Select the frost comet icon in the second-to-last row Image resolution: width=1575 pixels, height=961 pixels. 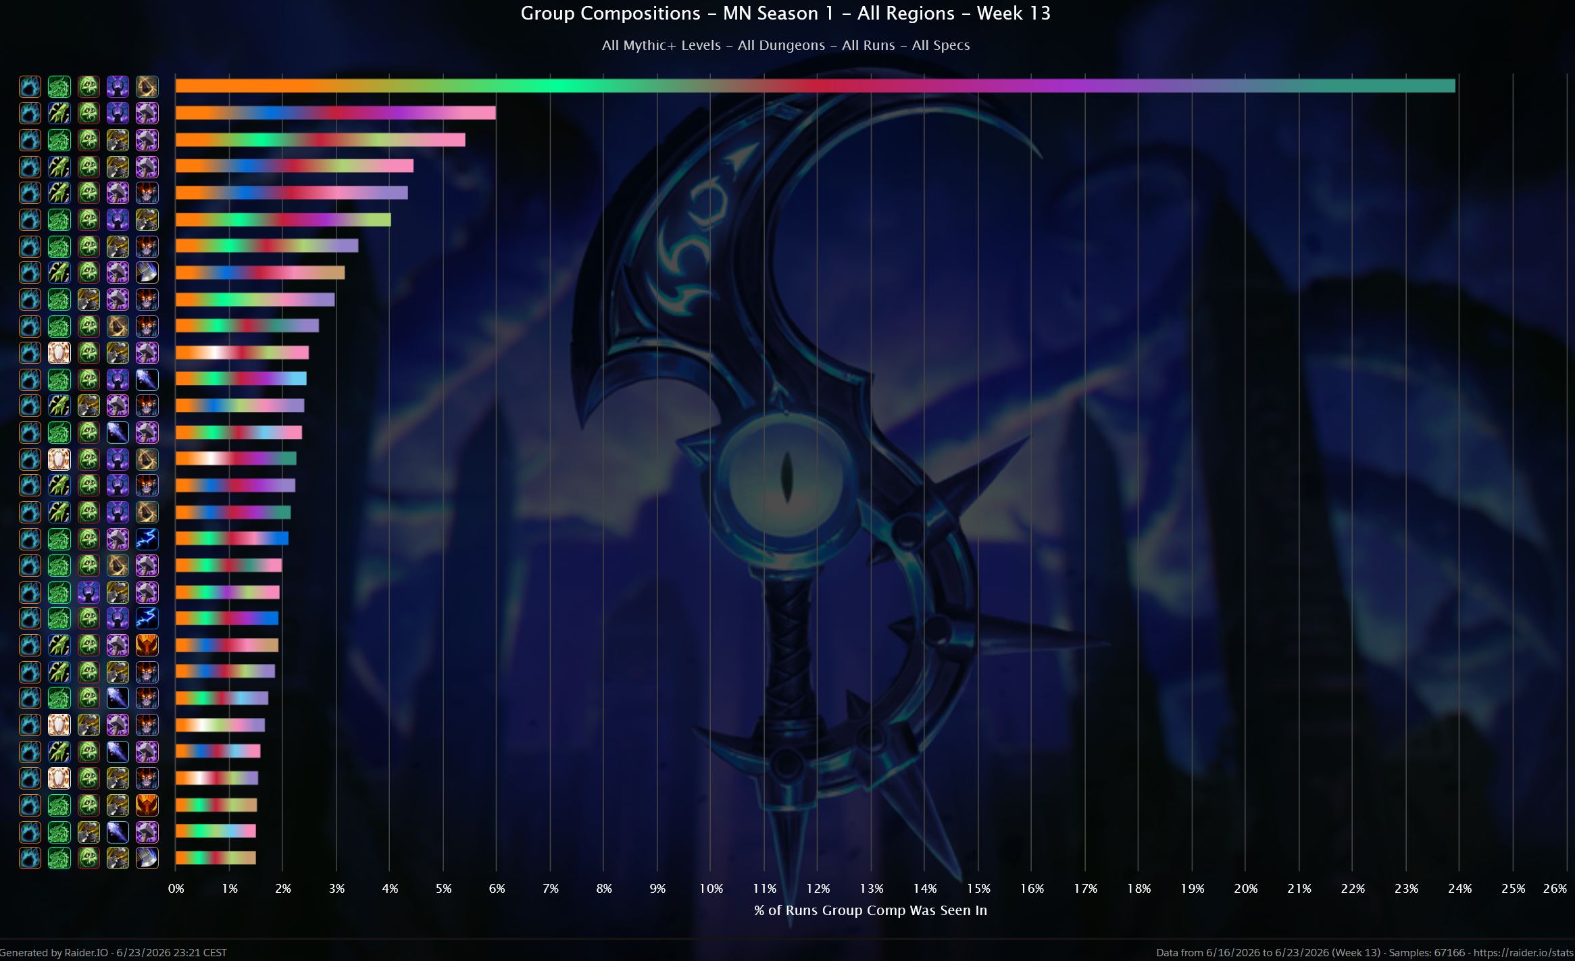118,831
